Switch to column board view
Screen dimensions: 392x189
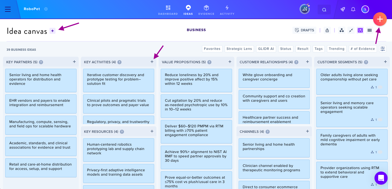[370, 30]
